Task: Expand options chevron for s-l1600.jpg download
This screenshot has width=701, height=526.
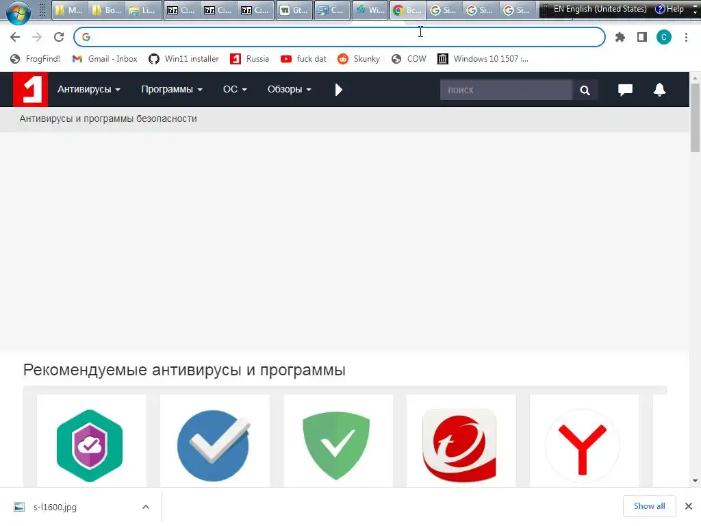Action: point(146,507)
